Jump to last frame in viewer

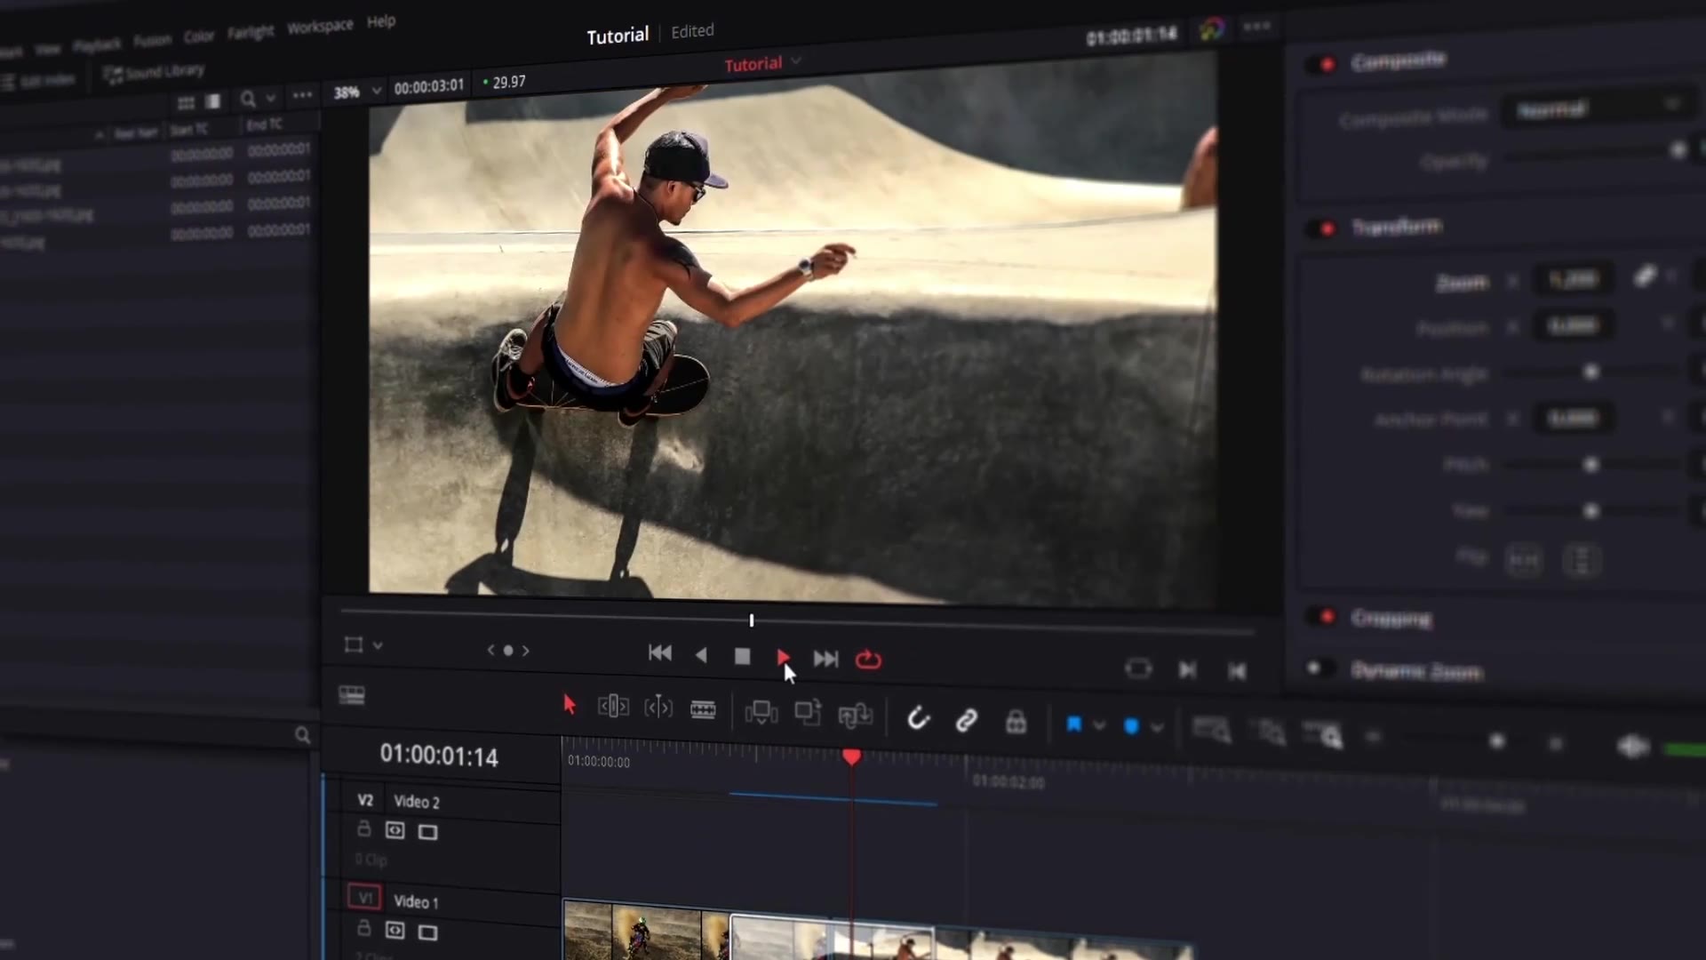coord(825,659)
